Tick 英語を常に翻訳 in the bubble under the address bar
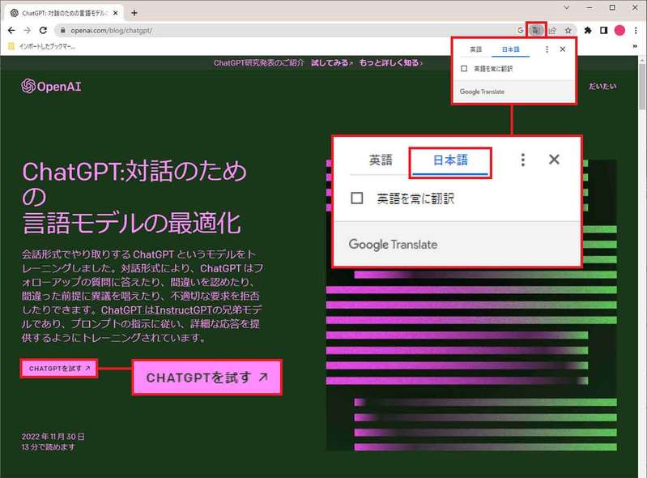647x478 pixels. pos(464,69)
